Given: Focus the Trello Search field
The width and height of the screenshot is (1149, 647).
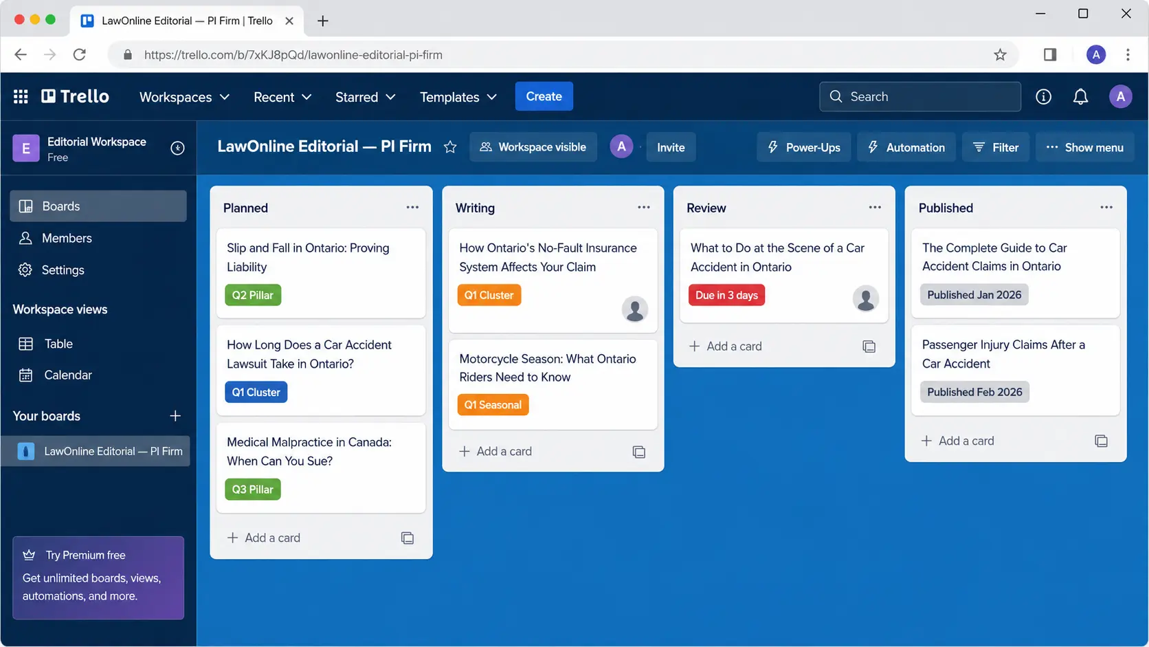Looking at the screenshot, I should pyautogui.click(x=920, y=97).
